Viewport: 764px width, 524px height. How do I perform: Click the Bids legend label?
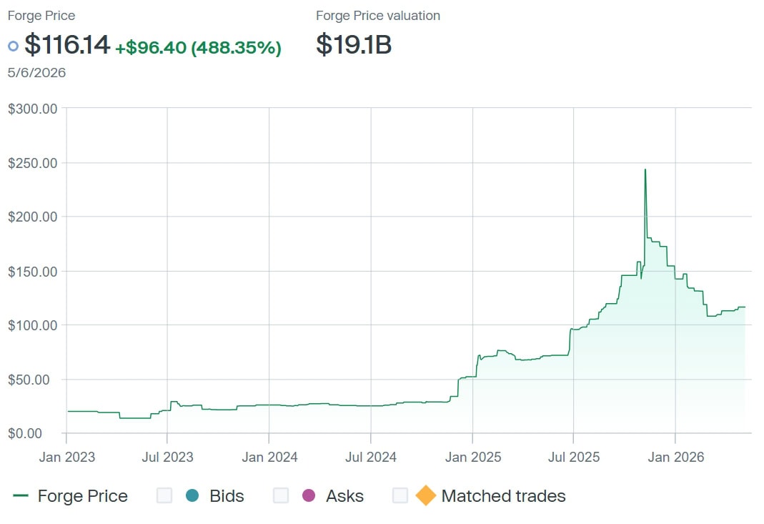(227, 495)
